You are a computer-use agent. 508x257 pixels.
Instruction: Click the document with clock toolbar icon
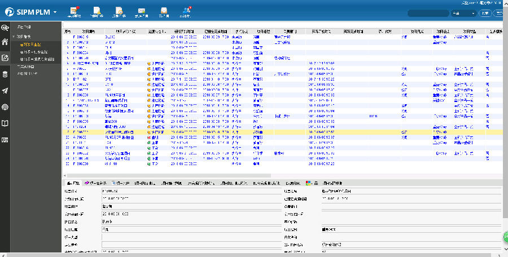pyautogui.click(x=119, y=11)
